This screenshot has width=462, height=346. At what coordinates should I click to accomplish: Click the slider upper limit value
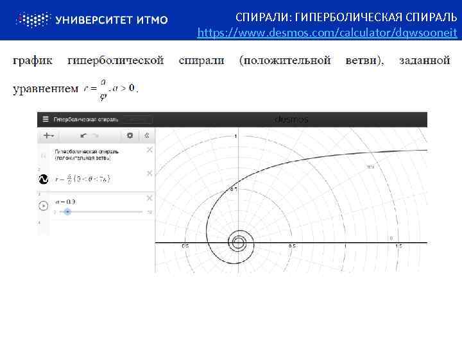pos(150,212)
